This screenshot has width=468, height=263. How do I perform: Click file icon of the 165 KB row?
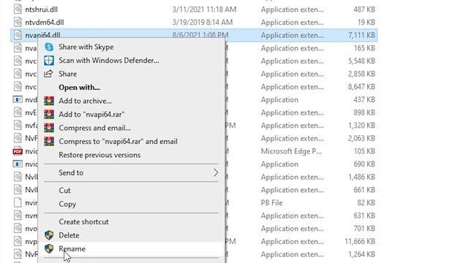[18, 48]
